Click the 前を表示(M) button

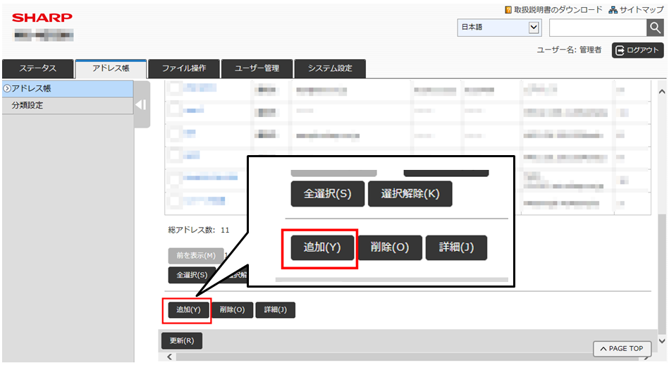(196, 255)
